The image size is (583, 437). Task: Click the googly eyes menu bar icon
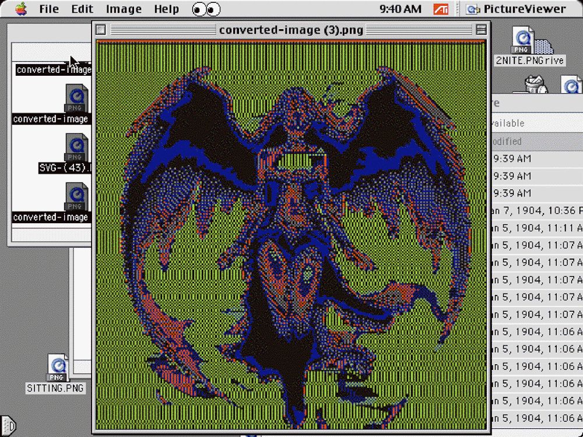[206, 9]
